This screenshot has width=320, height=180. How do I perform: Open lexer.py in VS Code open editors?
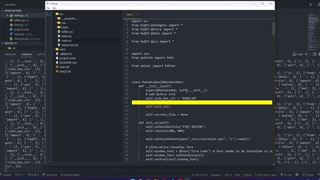click(x=19, y=25)
